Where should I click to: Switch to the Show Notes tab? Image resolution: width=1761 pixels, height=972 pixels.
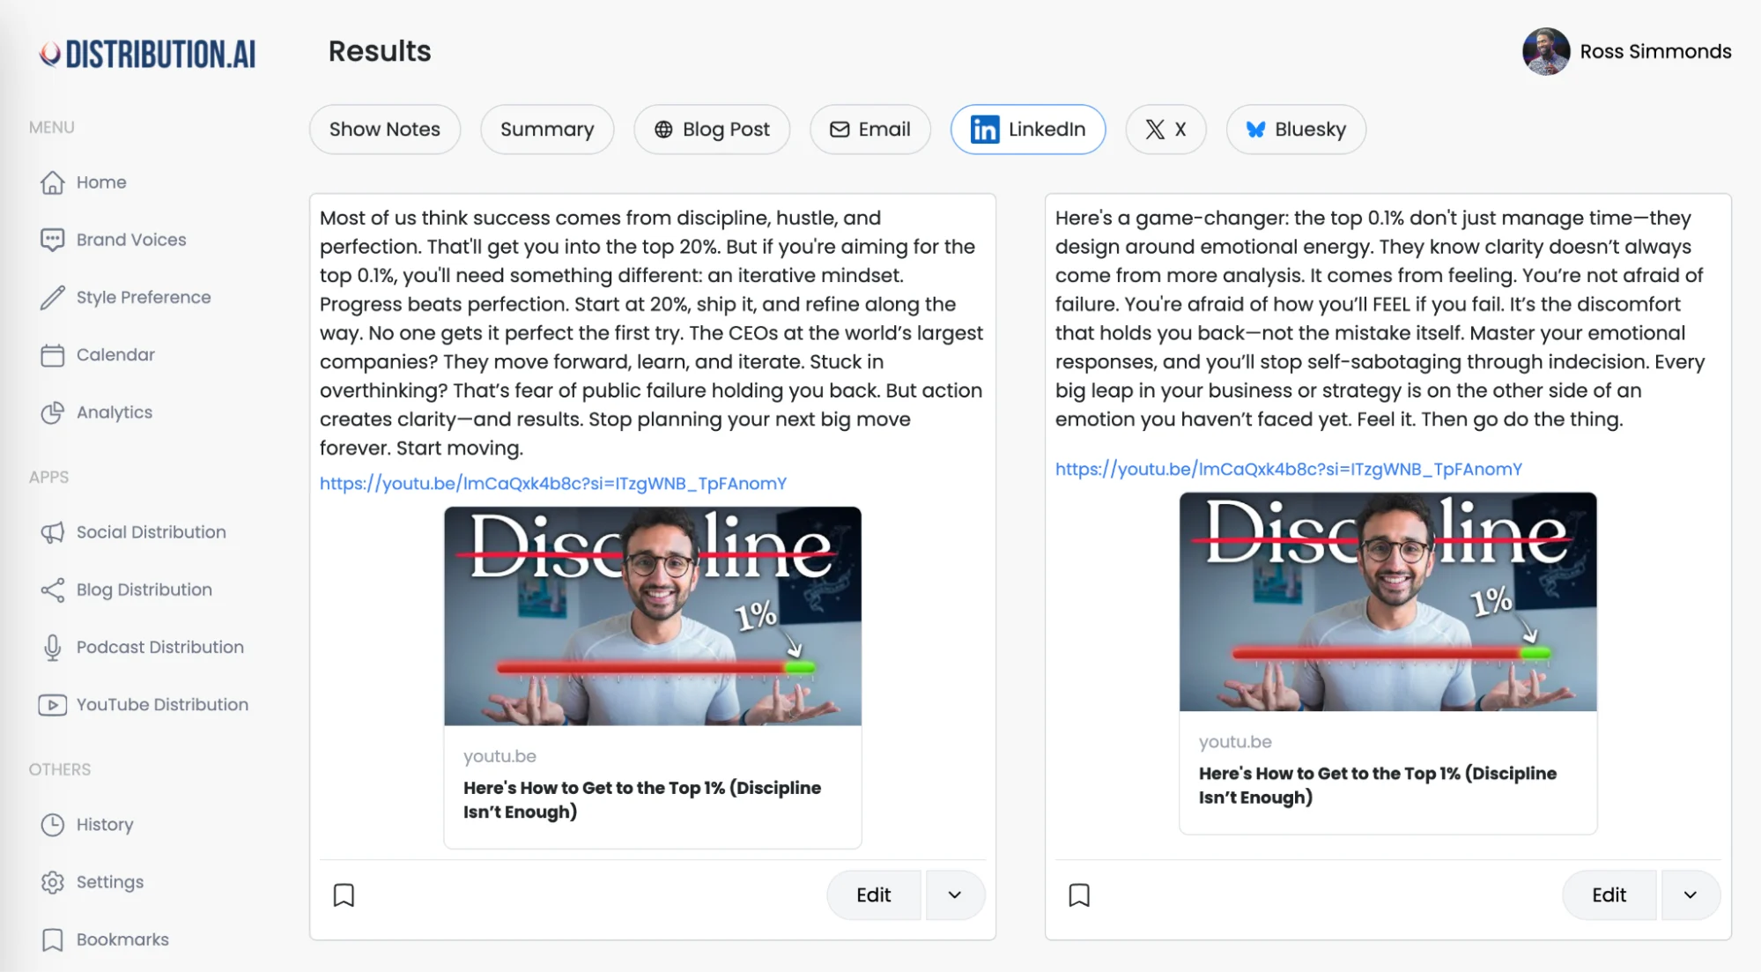coord(385,130)
